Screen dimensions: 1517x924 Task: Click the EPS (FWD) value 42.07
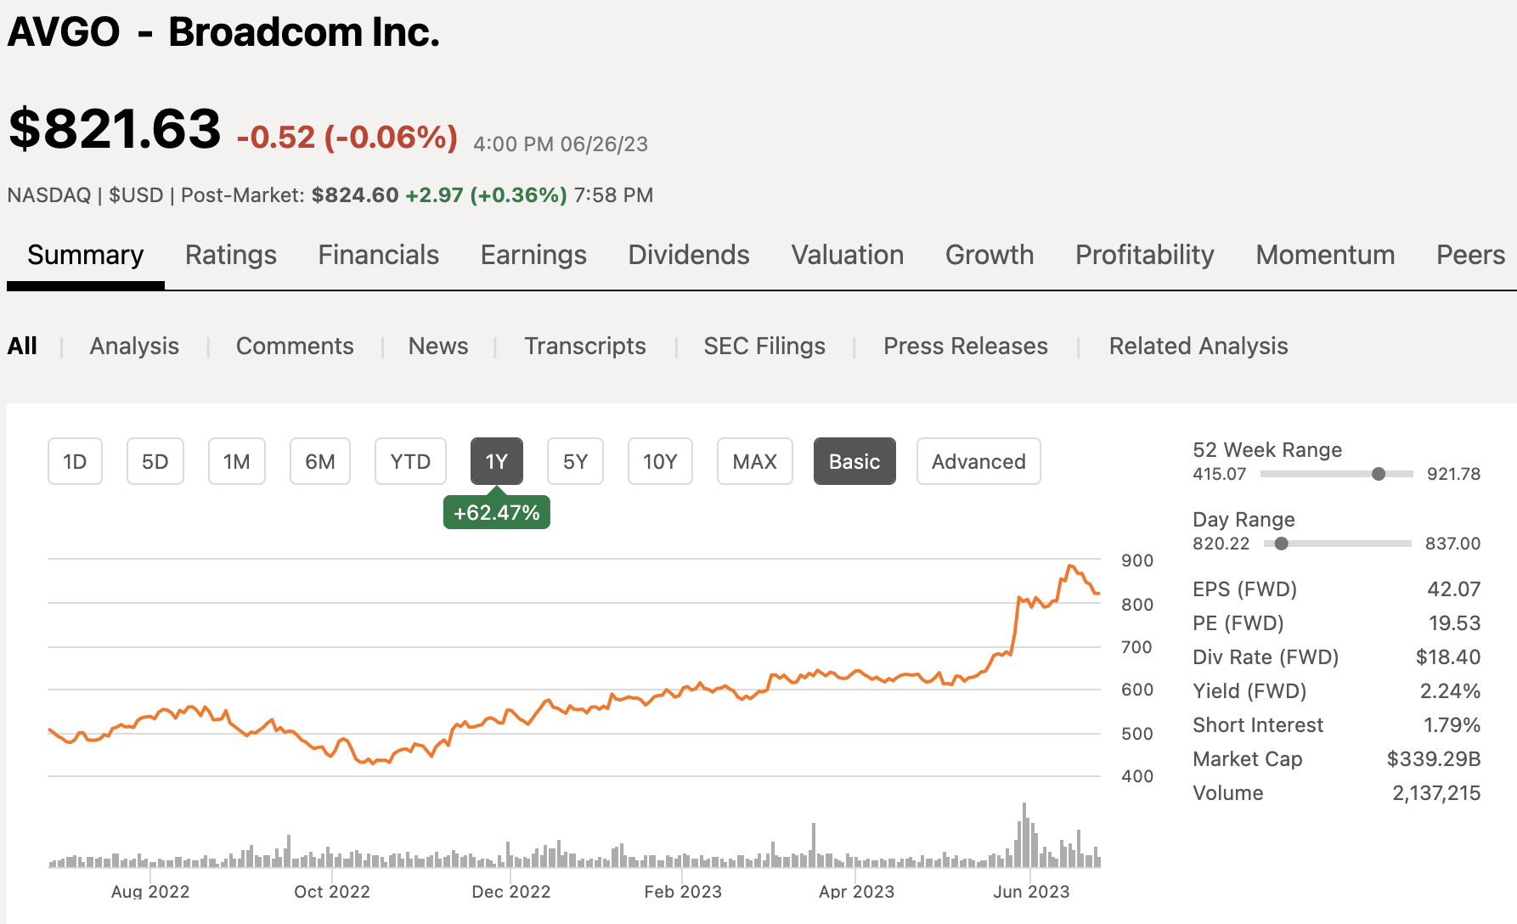1454,589
